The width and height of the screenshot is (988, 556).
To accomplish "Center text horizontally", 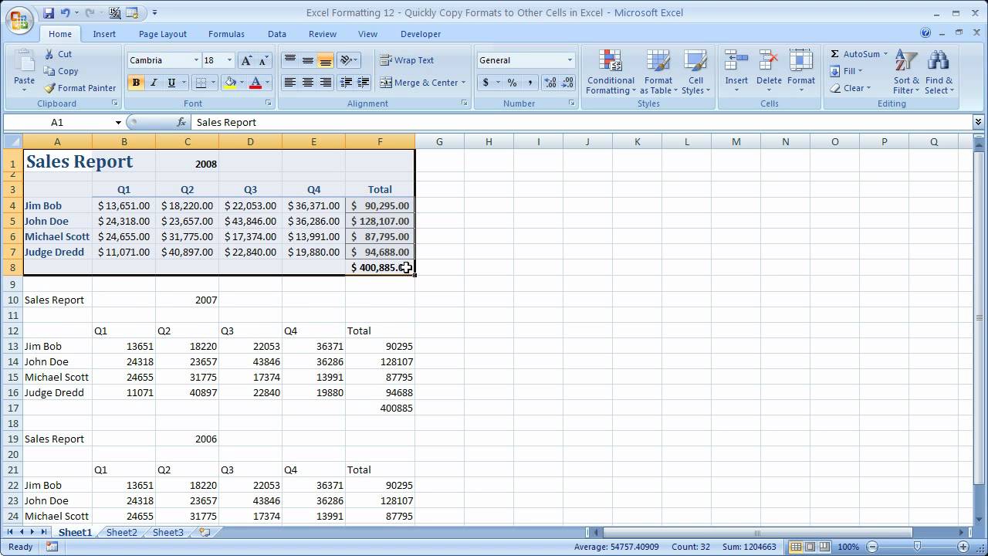I will 308,83.
